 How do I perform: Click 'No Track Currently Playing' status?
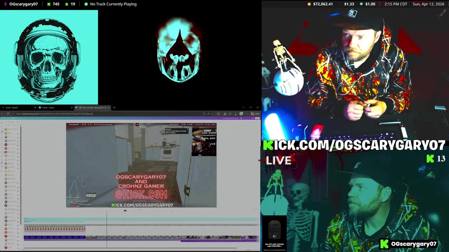pos(113,4)
